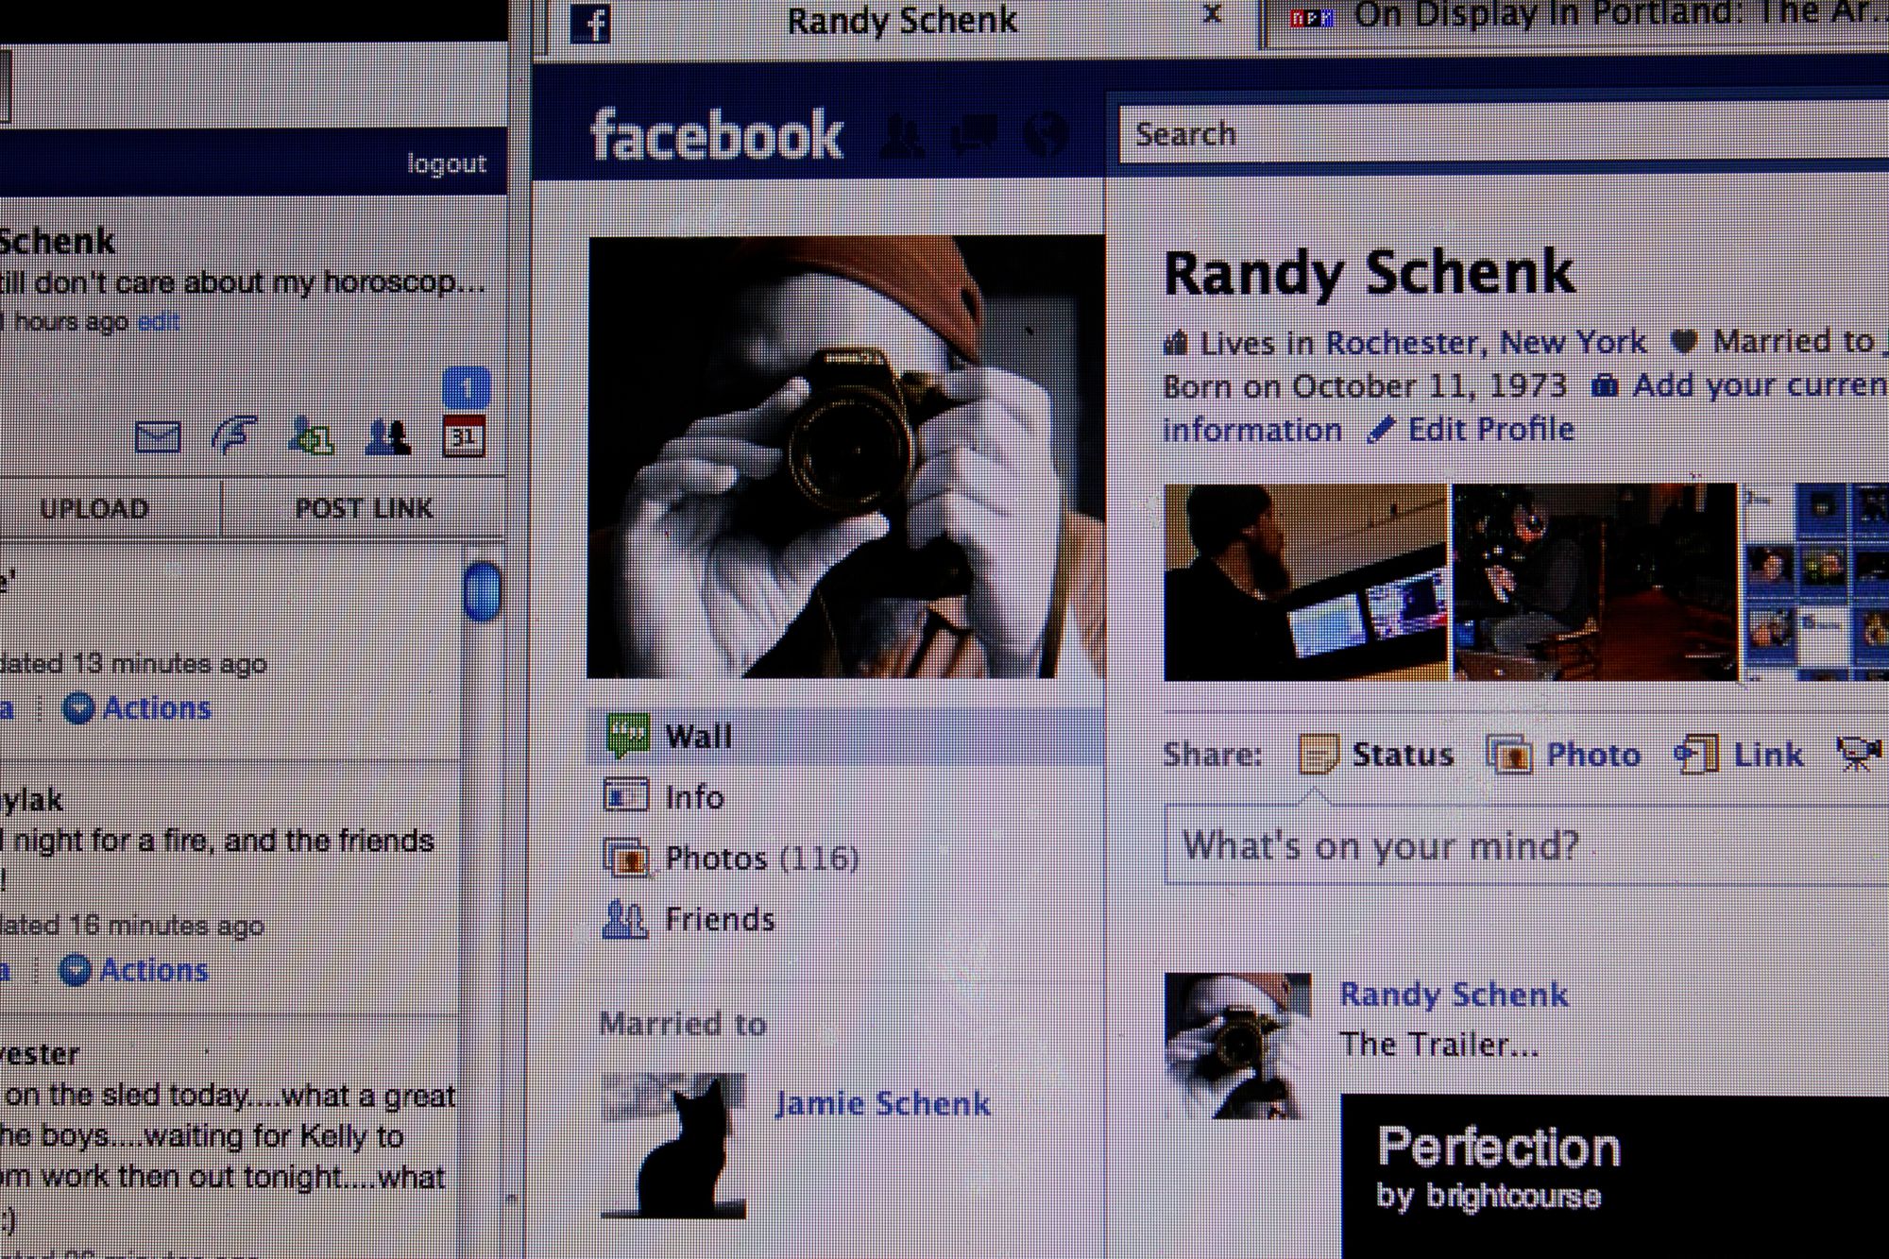The image size is (1889, 1259).
Task: Click the Actions icon under 13 minutes ago
Action: [x=78, y=708]
